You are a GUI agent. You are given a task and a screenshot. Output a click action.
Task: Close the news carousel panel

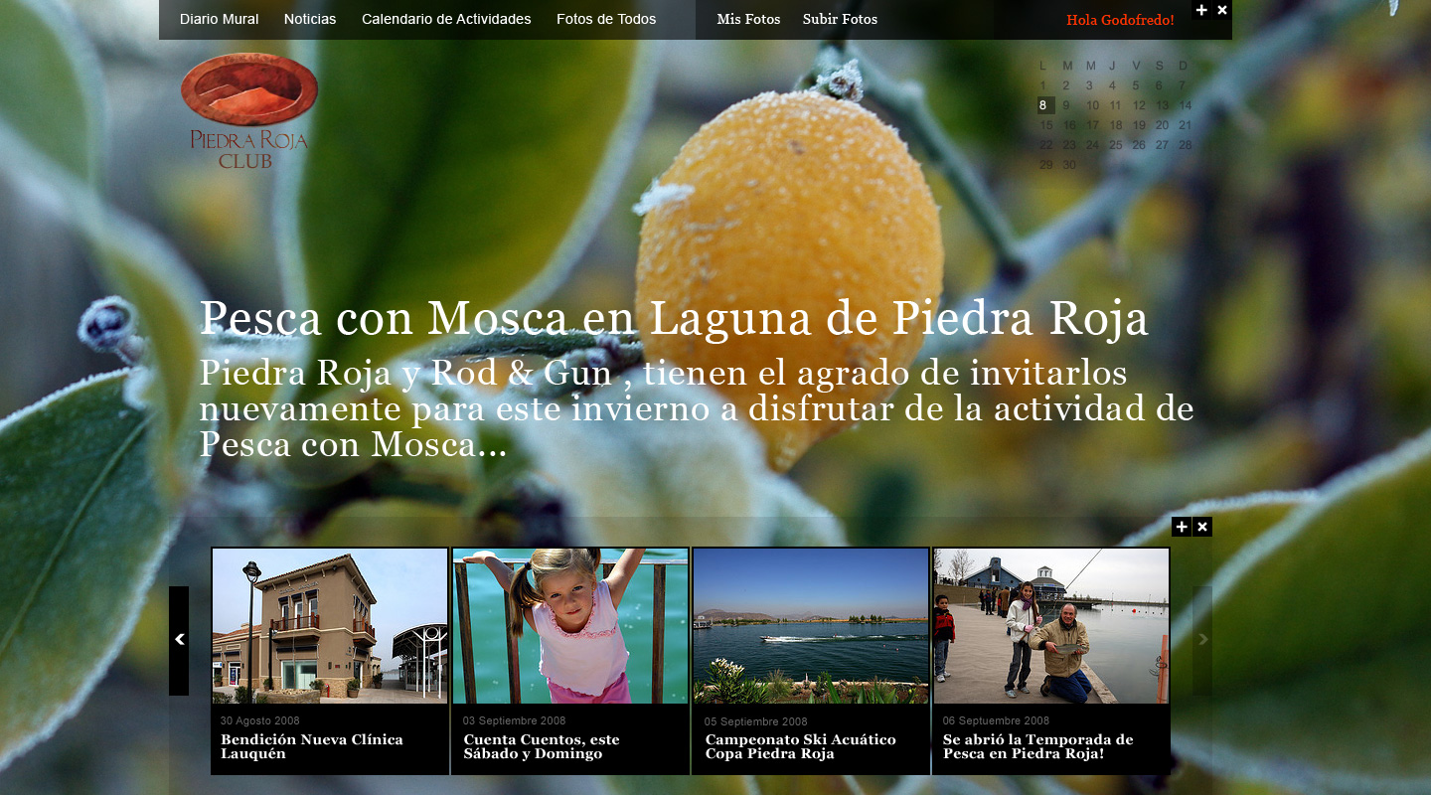(x=1202, y=527)
